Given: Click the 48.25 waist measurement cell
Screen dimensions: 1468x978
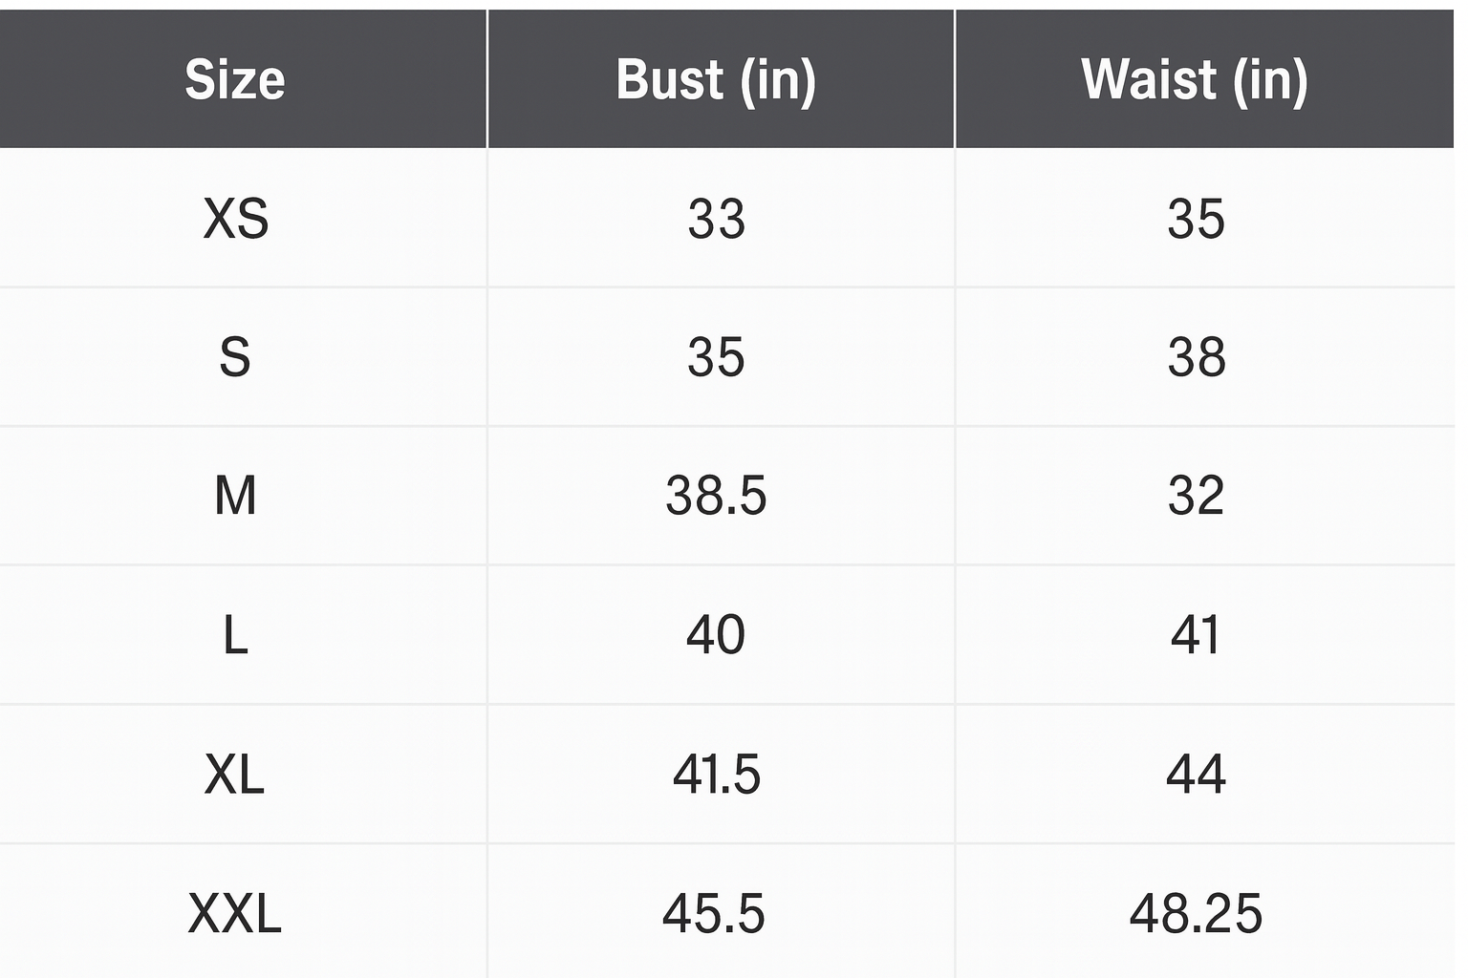Looking at the screenshot, I should (1196, 913).
